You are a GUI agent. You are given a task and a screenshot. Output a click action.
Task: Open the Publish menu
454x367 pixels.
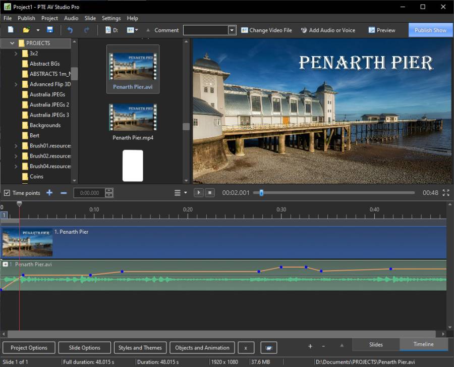[26, 18]
